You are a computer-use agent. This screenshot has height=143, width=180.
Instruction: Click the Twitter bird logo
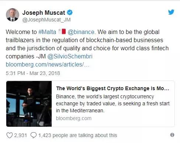(171, 12)
